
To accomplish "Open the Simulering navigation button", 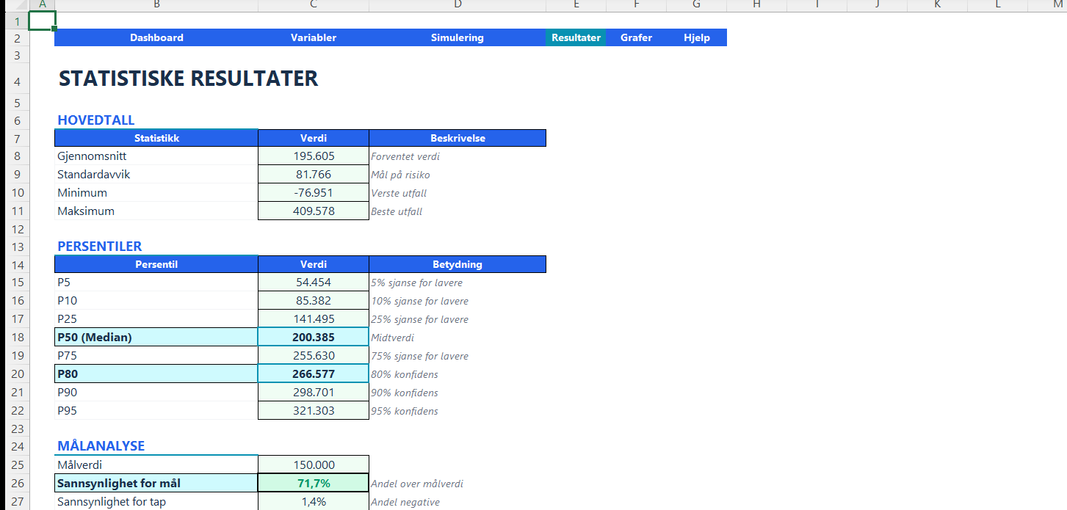I will click(457, 37).
